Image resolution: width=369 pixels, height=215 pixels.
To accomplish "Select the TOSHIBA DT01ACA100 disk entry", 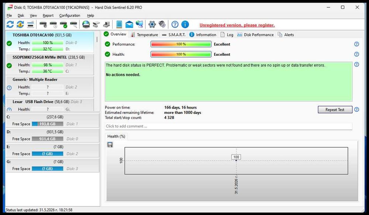I will 50,42.
